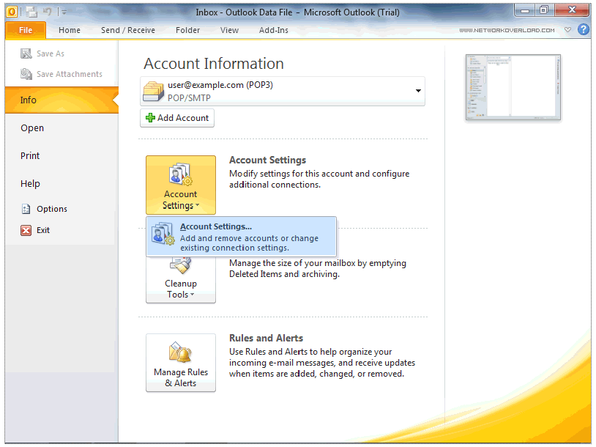This screenshot has height=447, width=596.
Task: Switch to the Home ribbon tab
Action: 70,30
